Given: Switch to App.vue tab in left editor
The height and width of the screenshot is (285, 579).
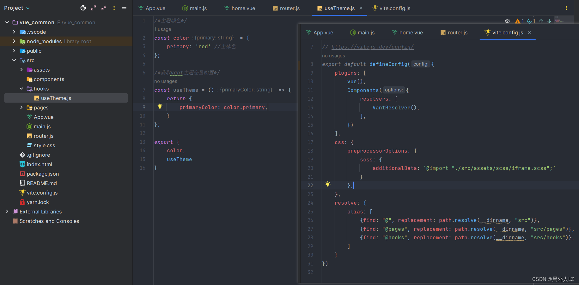Looking at the screenshot, I should coord(152,8).
